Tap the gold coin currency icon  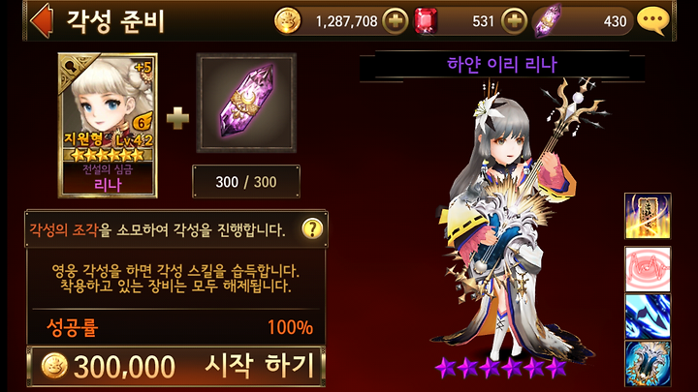pyautogui.click(x=287, y=21)
